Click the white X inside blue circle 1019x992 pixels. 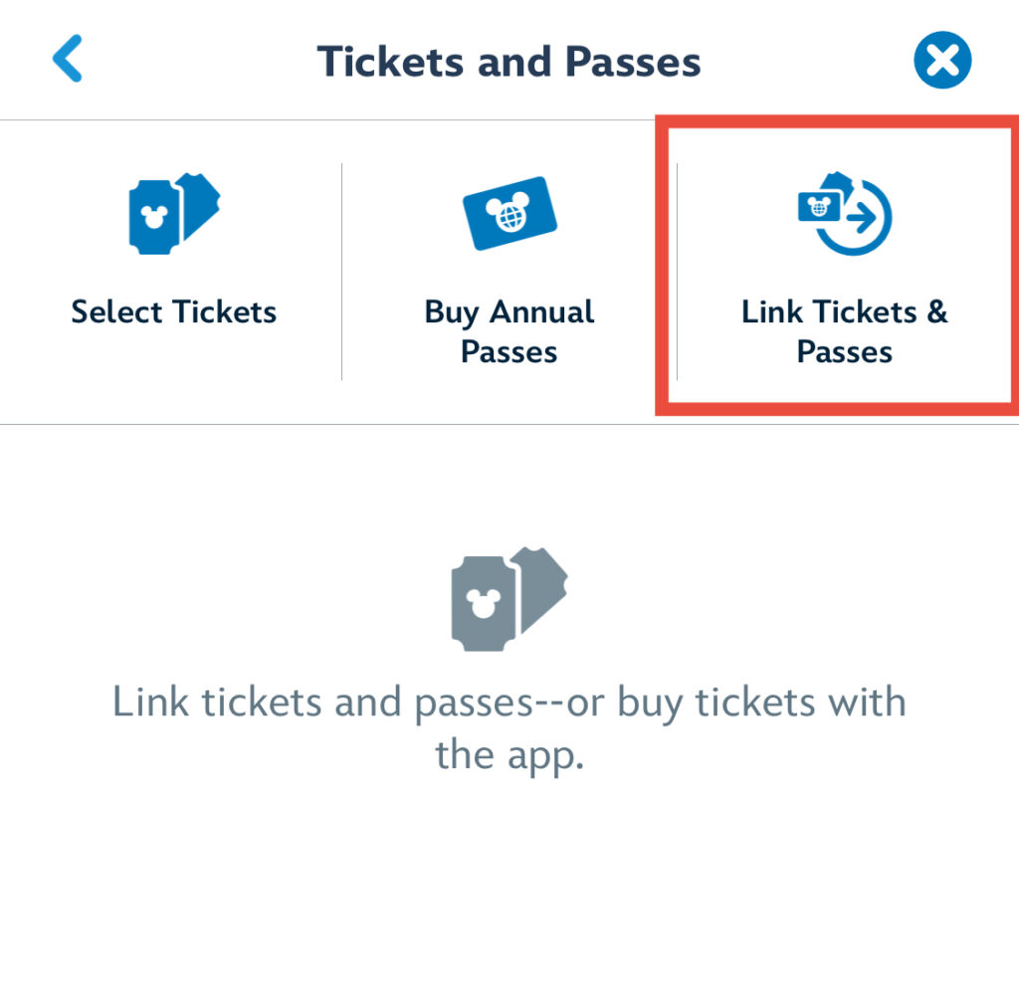941,61
